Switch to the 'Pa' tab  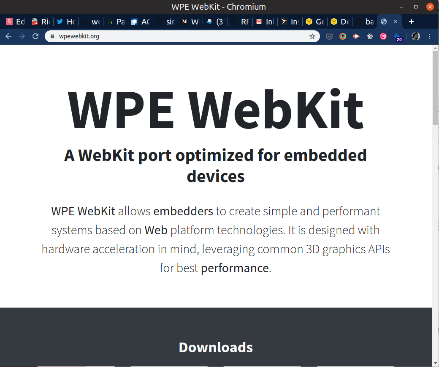coord(116,21)
